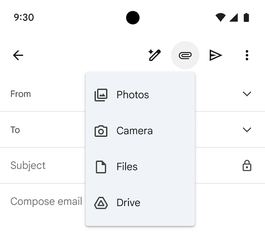Open the Help me write pencil tool
The image size is (265, 232).
click(x=155, y=55)
